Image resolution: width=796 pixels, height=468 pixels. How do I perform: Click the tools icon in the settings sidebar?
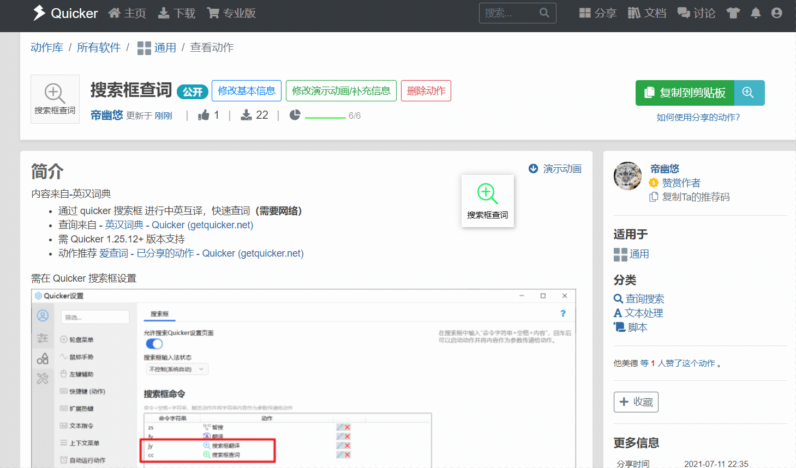[43, 378]
